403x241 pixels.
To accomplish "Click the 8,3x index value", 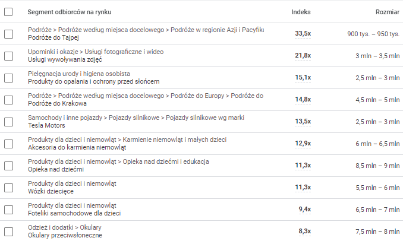I will coord(304,232).
